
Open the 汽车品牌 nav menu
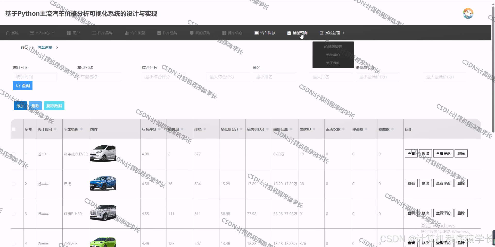(x=102, y=33)
